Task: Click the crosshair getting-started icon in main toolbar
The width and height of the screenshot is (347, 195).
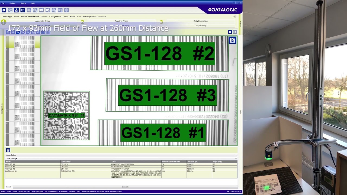Action: 4,10
